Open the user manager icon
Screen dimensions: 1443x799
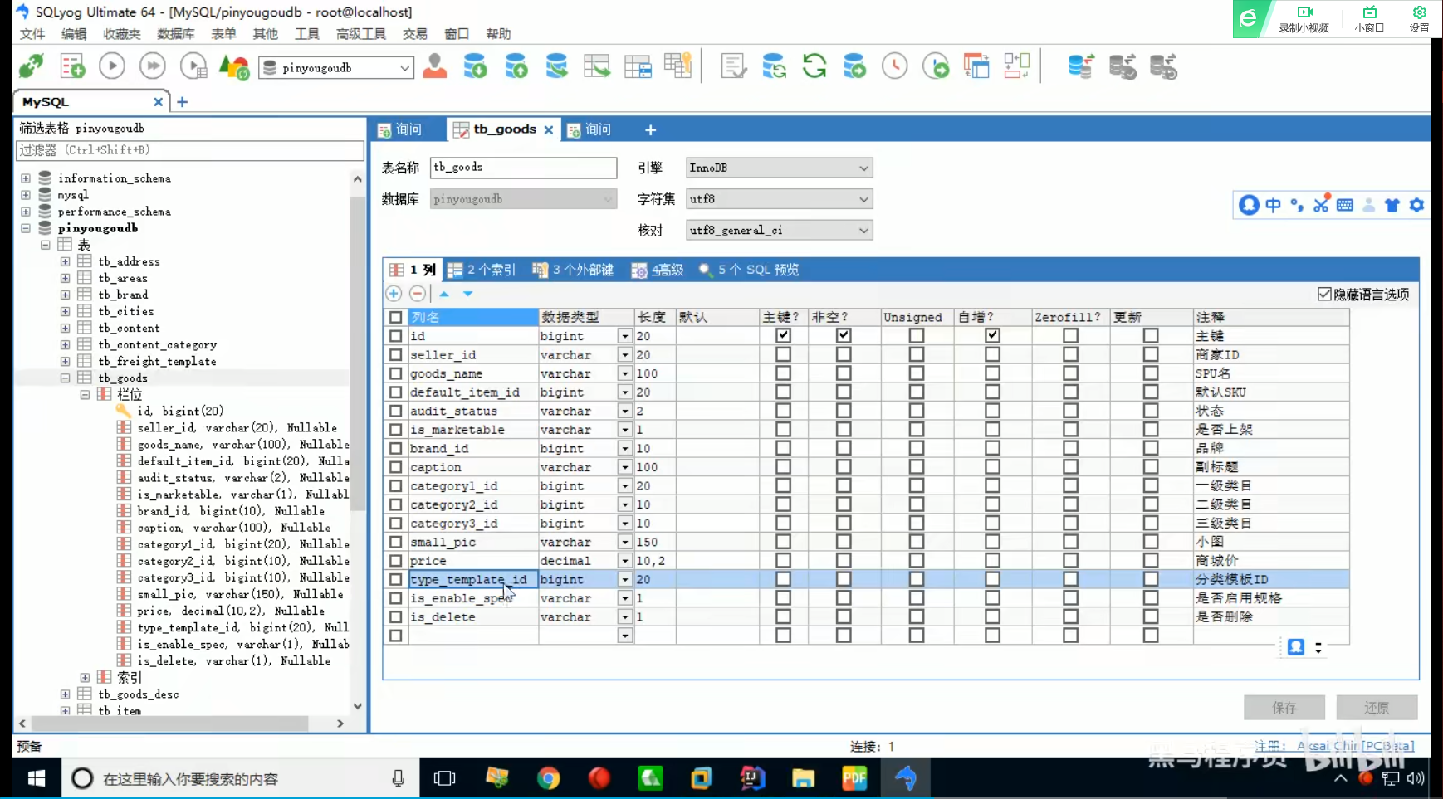pos(434,66)
